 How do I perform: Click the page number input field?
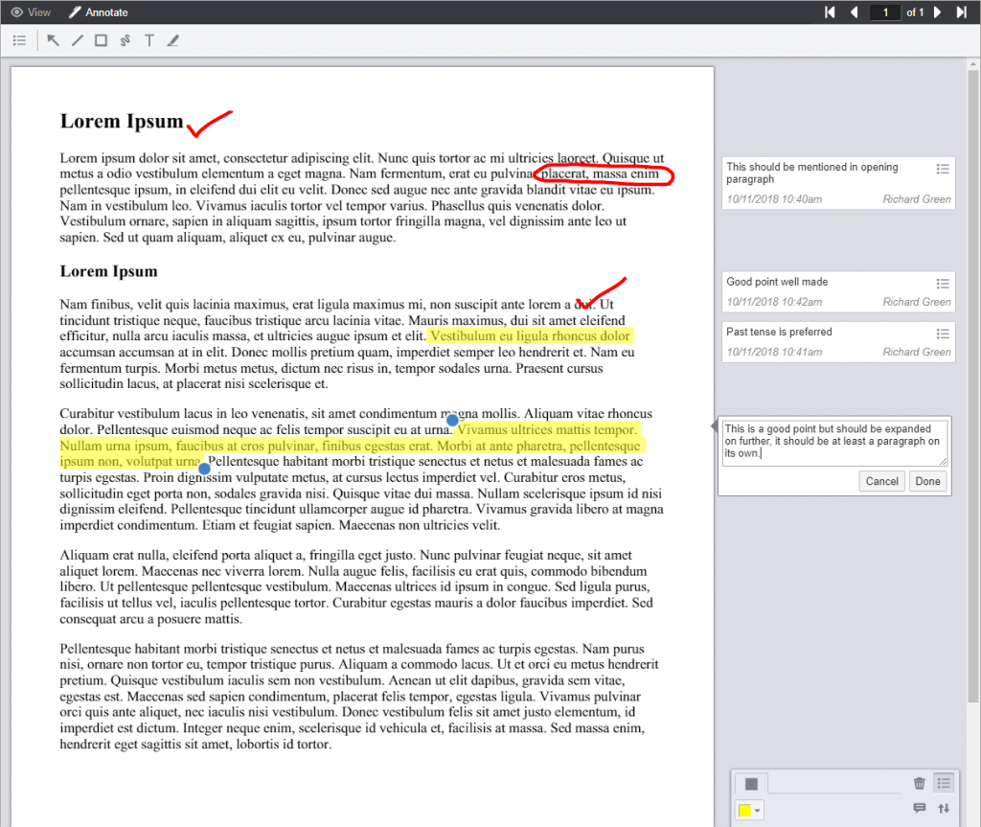click(x=885, y=11)
